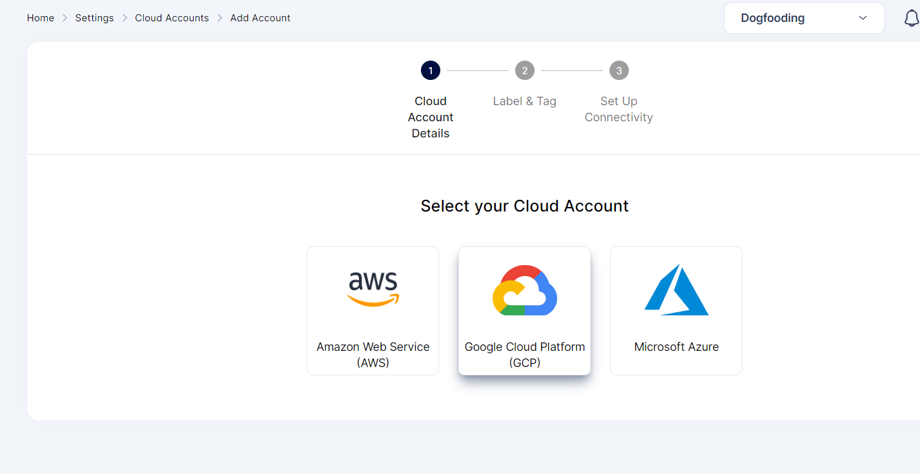920x474 pixels.
Task: Click the Google Cloud Platform (GCP) caption
Action: tap(524, 355)
